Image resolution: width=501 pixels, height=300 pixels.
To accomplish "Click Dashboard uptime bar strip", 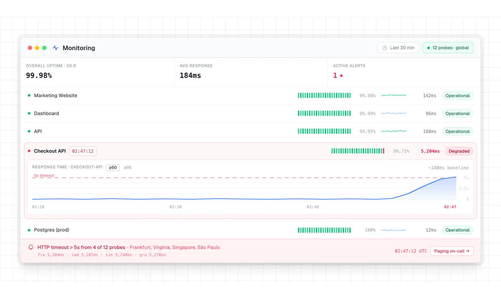I will tap(324, 113).
